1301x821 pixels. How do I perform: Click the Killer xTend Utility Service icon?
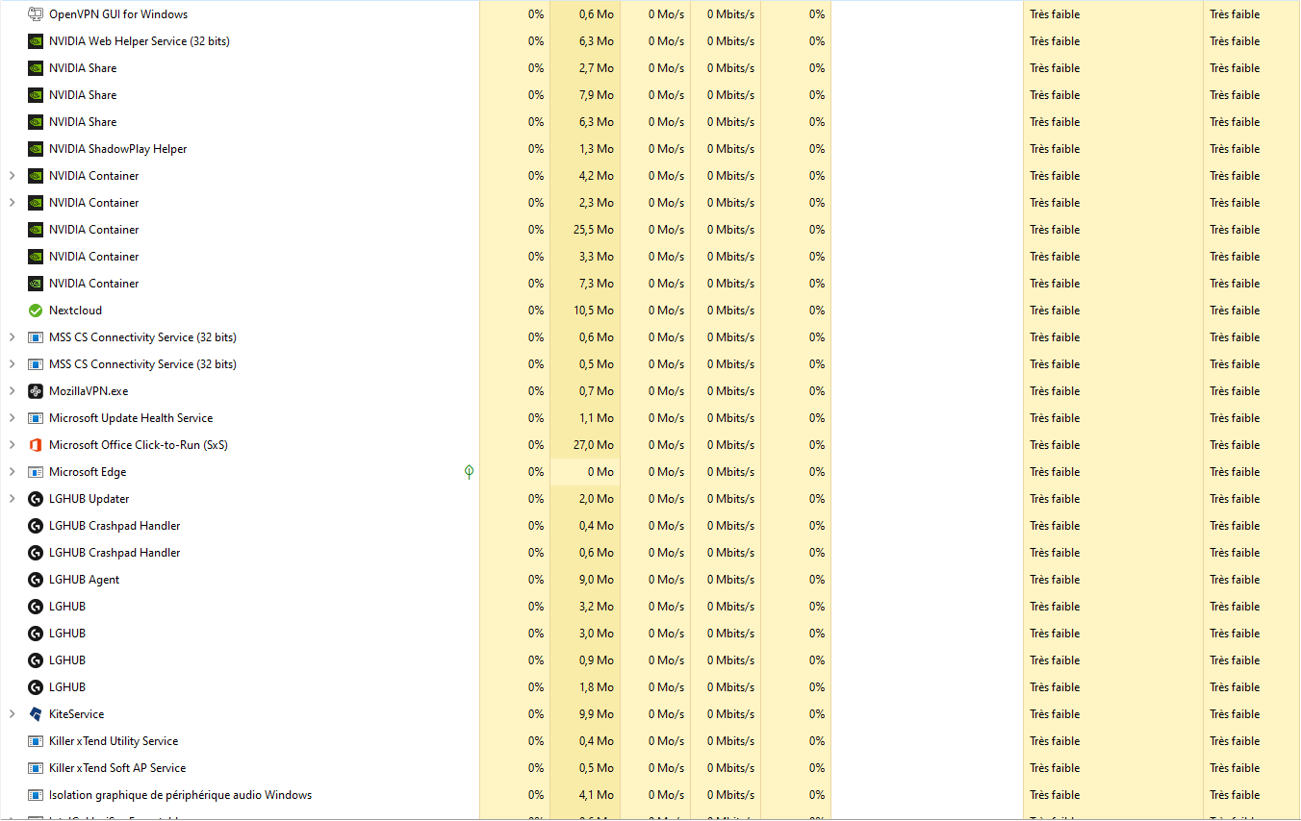(x=36, y=741)
